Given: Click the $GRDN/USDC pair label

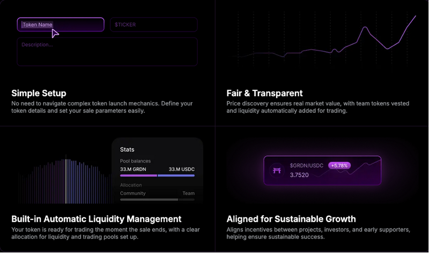Looking at the screenshot, I should (x=307, y=166).
